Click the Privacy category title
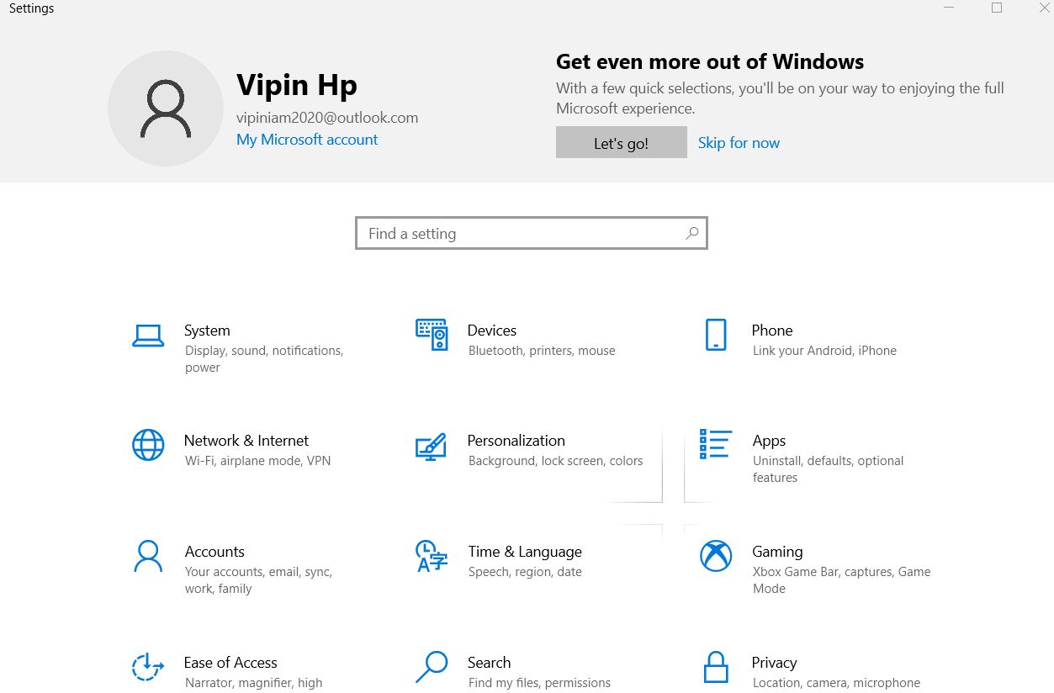Viewport: 1054px width, 693px height. click(x=774, y=663)
